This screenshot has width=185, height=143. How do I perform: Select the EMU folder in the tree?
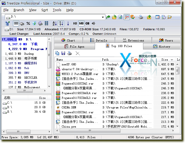(x=27, y=73)
